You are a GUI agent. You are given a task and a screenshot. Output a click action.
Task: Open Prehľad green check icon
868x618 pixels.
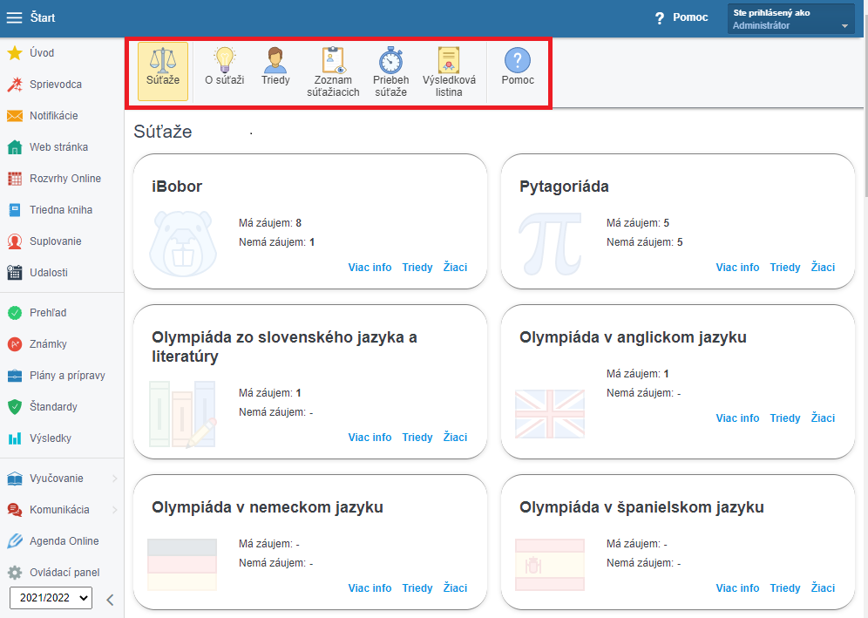(x=15, y=313)
